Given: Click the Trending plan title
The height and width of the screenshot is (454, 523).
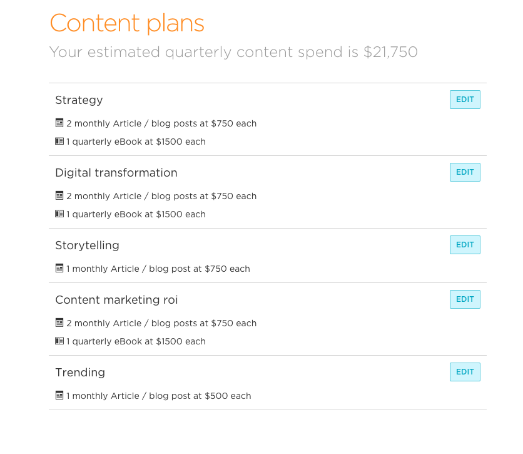Looking at the screenshot, I should coord(80,373).
